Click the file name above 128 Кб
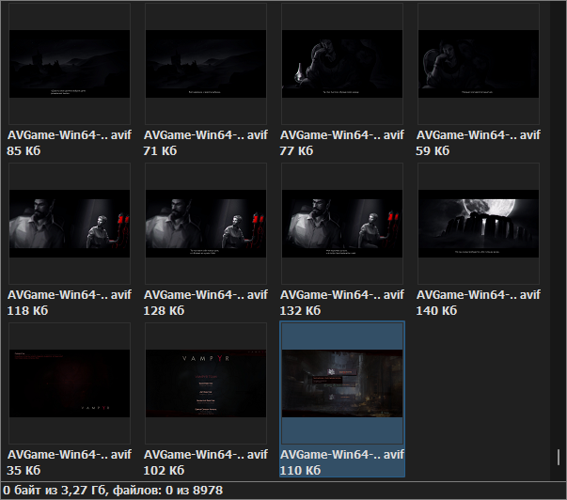The height and width of the screenshot is (500, 567). [x=206, y=295]
